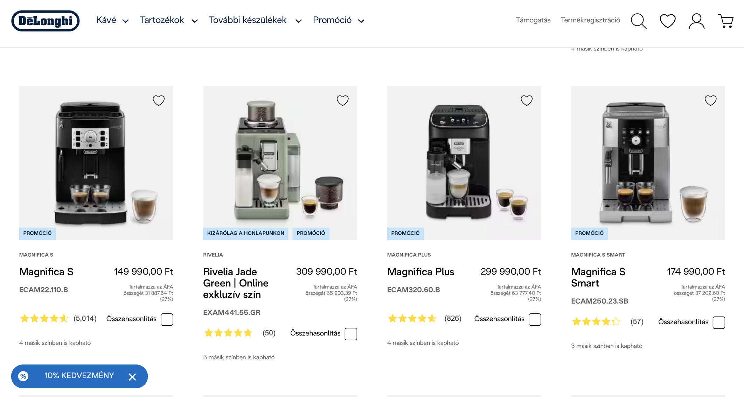Favorite the Rivelia Jade Green machine
Viewport: 744px width, 397px height.
342,101
